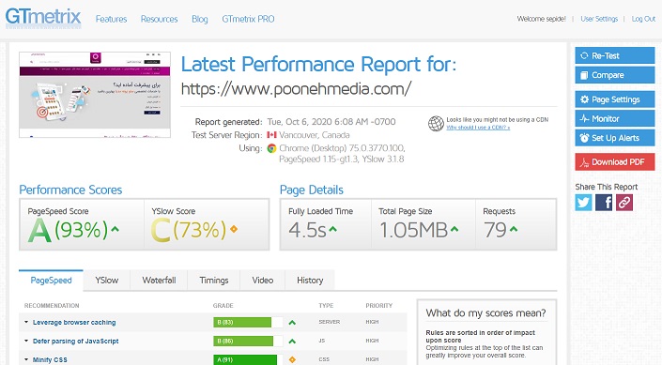Click up arrow beside Total Page Size
This screenshot has height=365, width=662.
point(454,229)
